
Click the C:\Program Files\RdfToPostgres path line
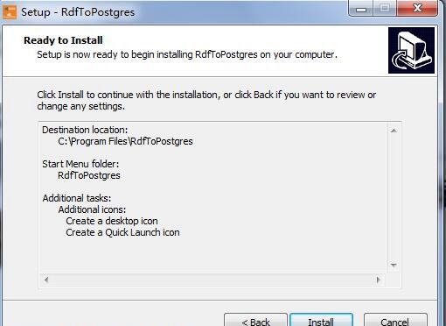pos(125,141)
